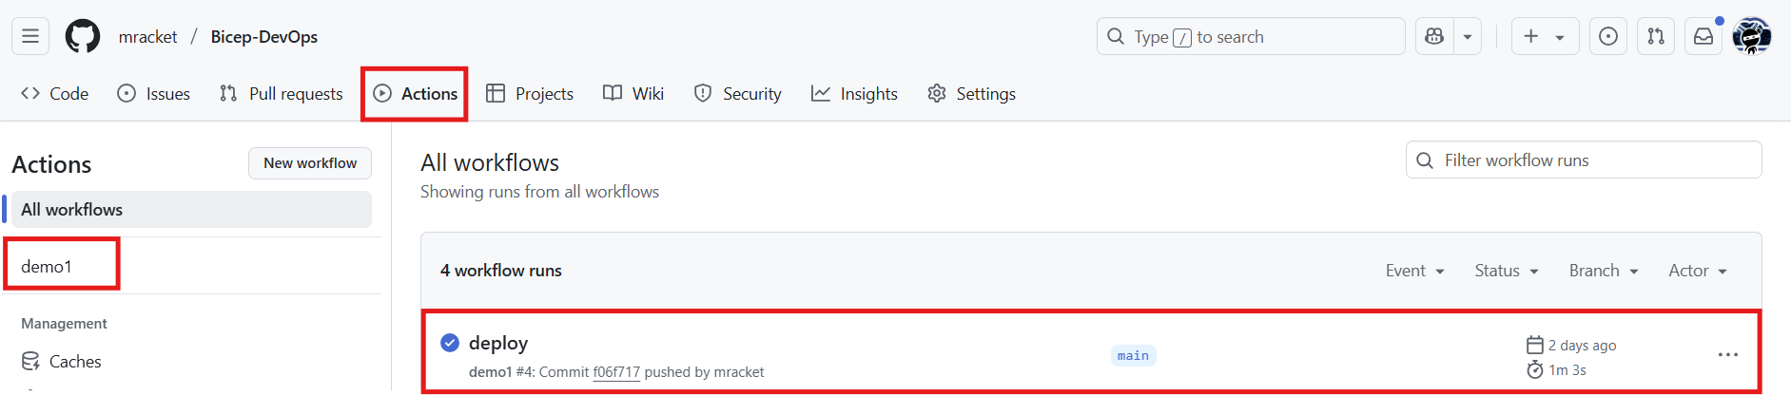Screen dimensions: 1791x395
Task: Open the Issues inbox icon in the header
Action: 1608,36
